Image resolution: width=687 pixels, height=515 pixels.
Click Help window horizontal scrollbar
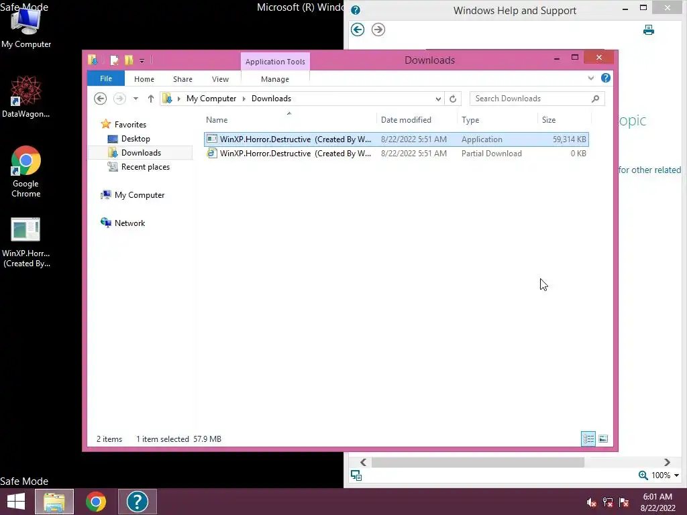(478, 462)
